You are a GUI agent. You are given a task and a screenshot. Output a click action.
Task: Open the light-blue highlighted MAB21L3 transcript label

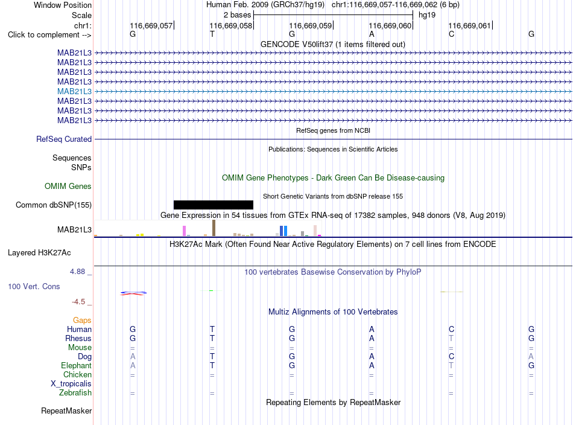(74, 91)
